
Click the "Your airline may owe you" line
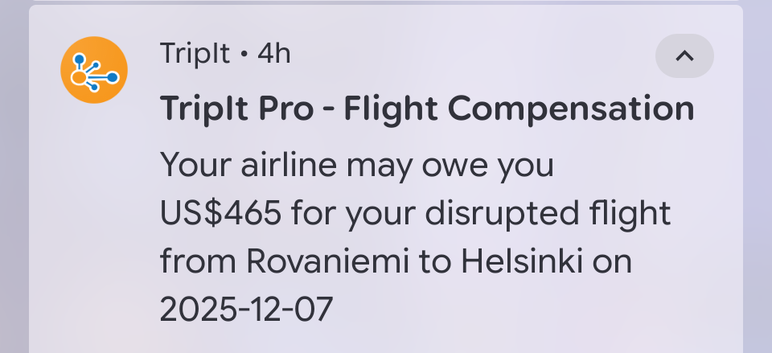coord(357,166)
